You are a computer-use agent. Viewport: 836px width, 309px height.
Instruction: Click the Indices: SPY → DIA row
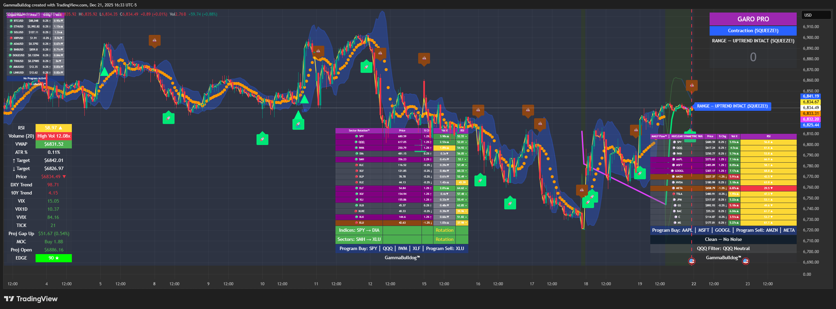(x=402, y=230)
